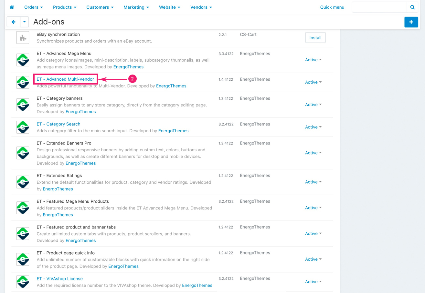Click ET - Featured product and banner tabs logo

point(23,234)
